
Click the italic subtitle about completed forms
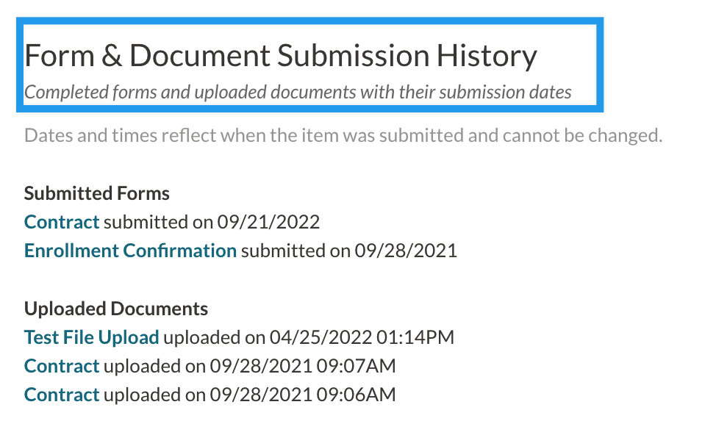[x=298, y=93]
